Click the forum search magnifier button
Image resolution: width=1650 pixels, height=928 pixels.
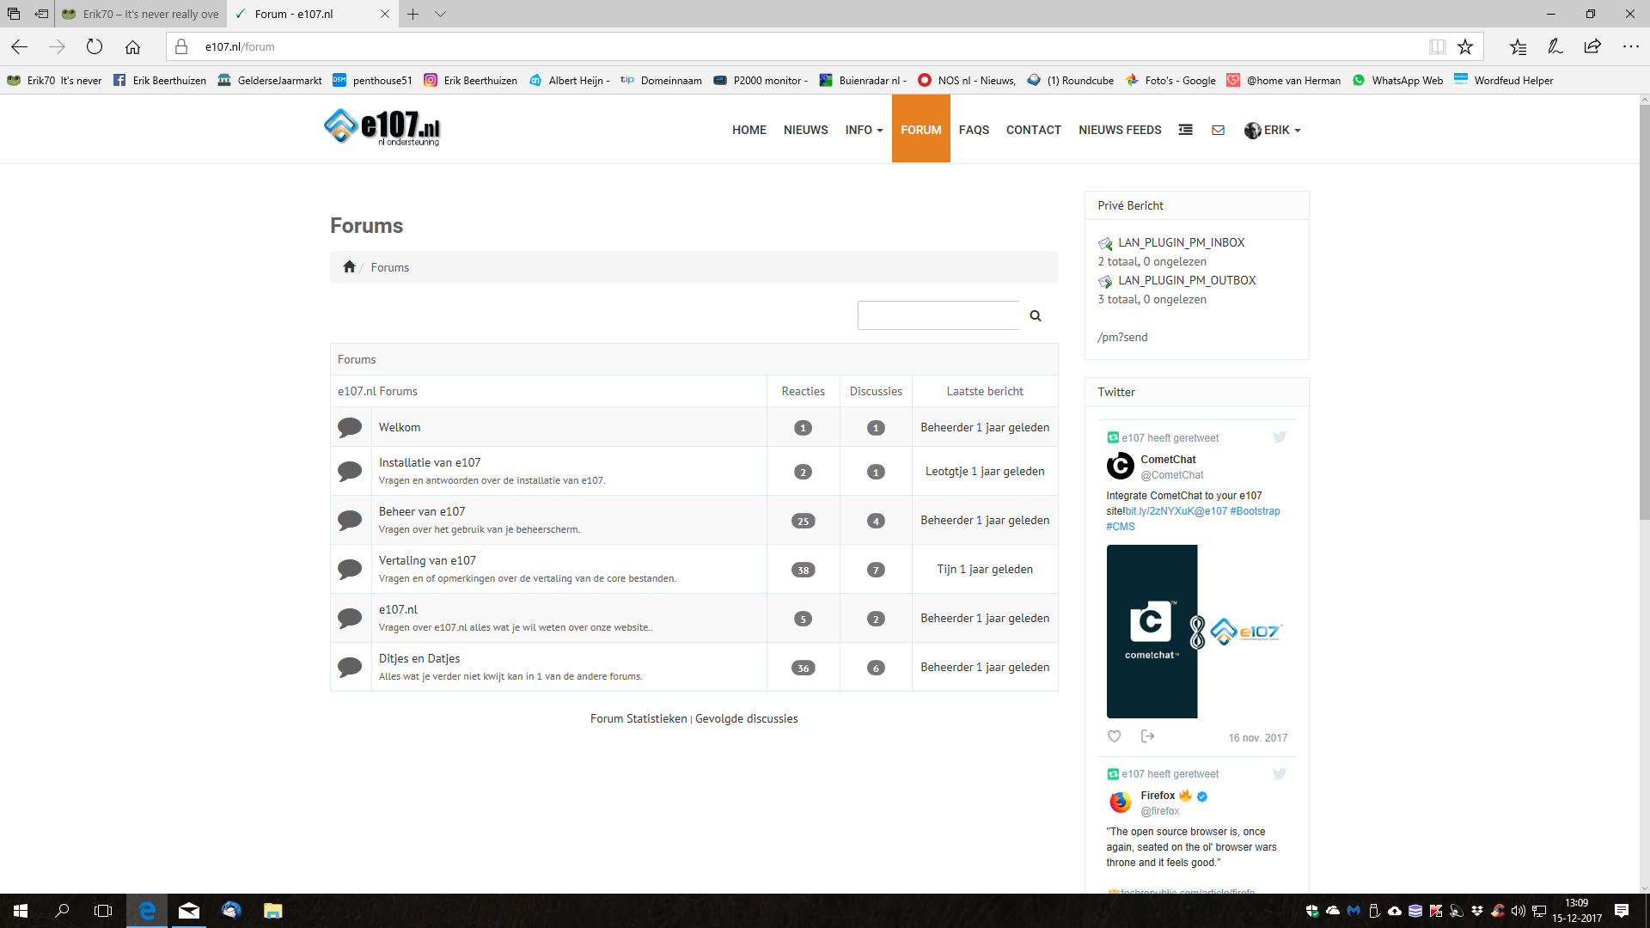1036,315
